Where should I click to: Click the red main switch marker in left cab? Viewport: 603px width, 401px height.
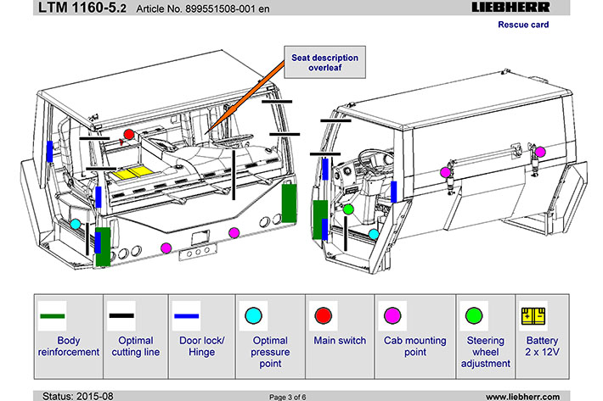tap(128, 134)
